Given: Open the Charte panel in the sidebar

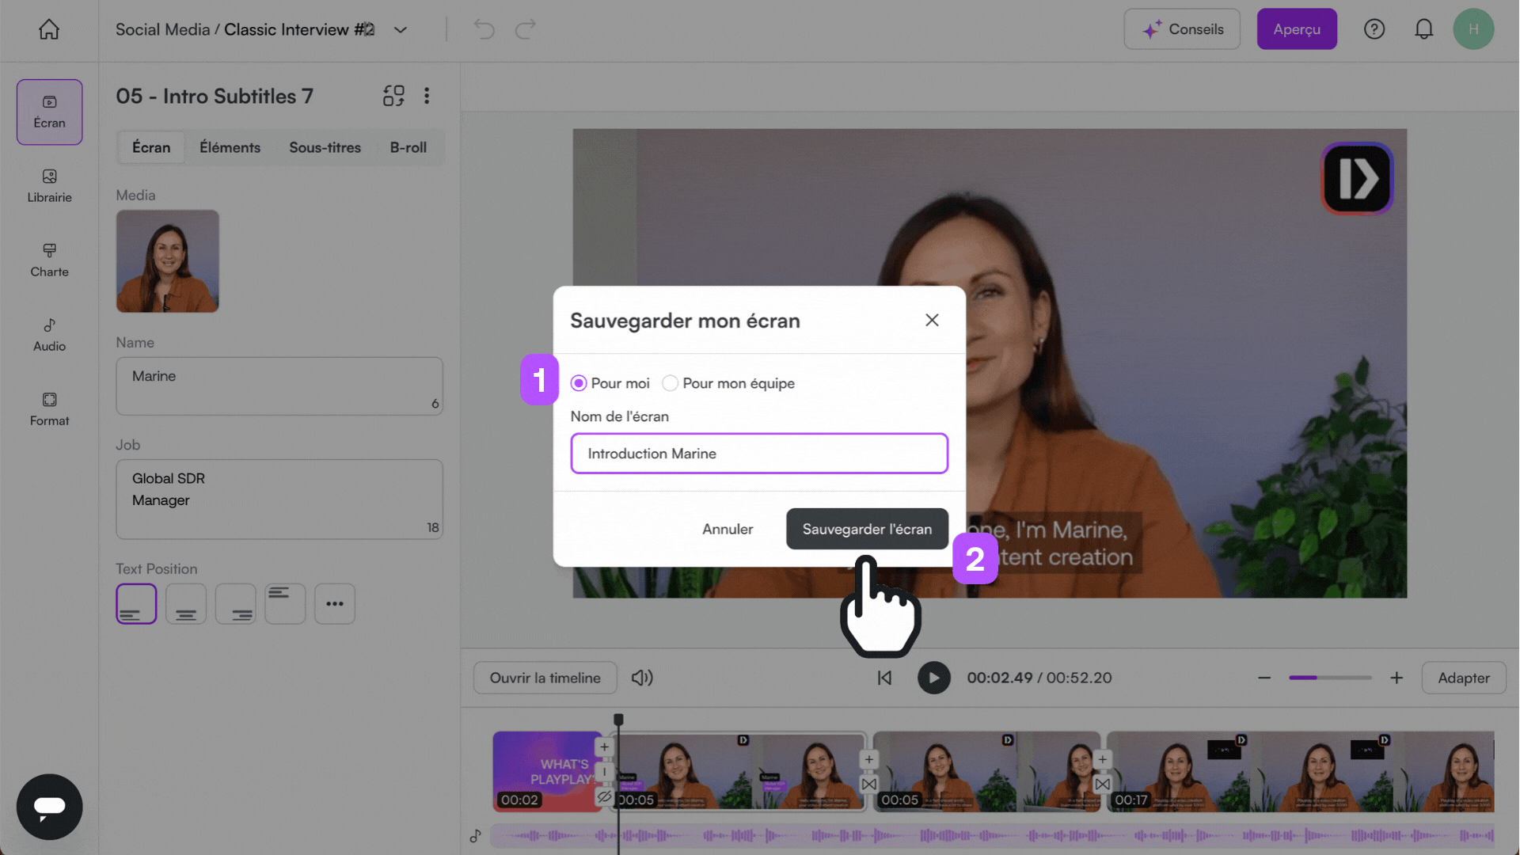Looking at the screenshot, I should coord(49,260).
